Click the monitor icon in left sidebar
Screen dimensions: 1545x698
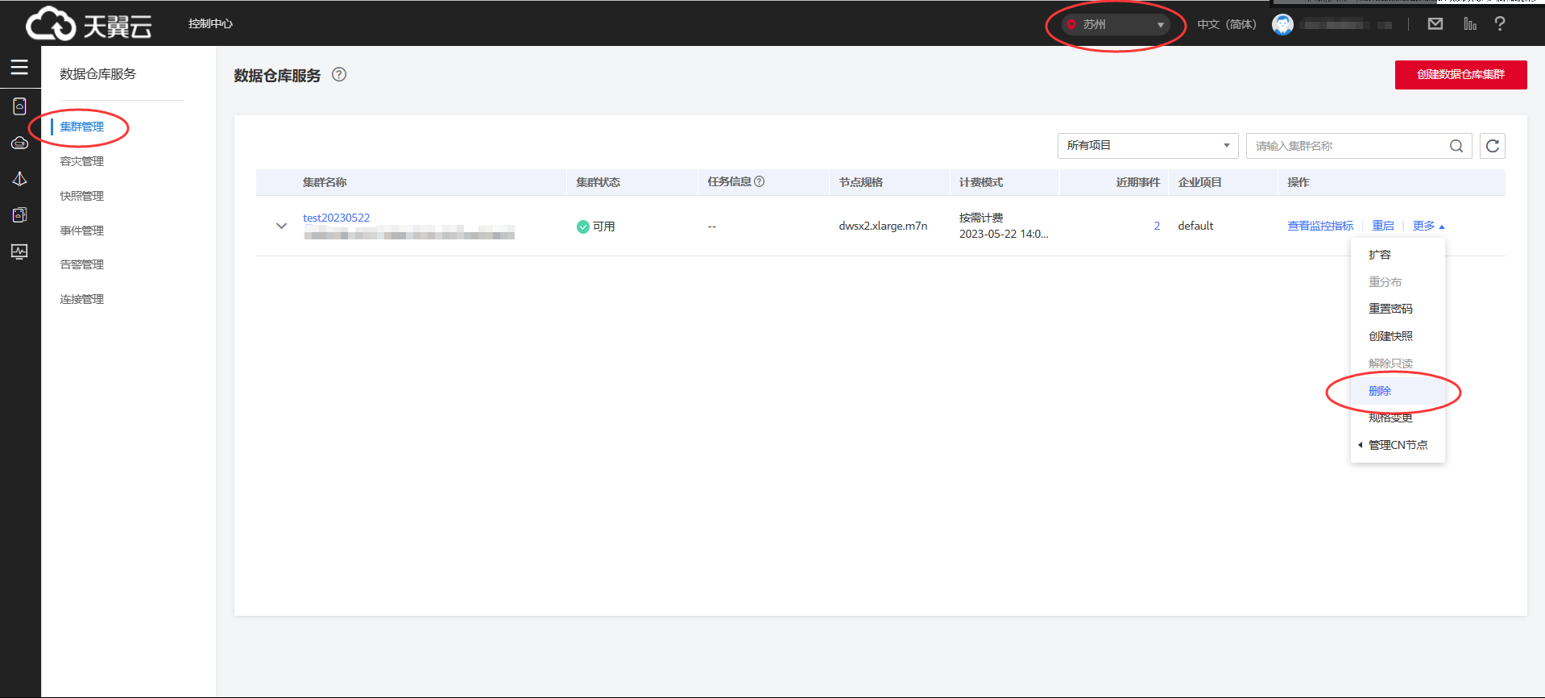[x=19, y=251]
